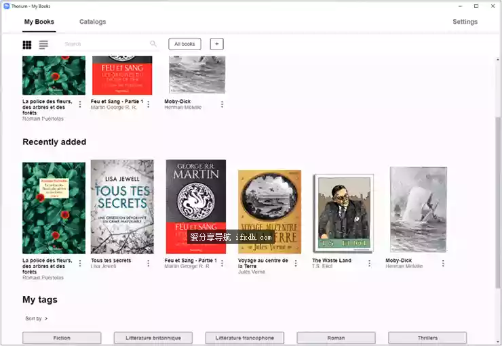
Task: Click inside the Search input field
Action: (x=105, y=44)
